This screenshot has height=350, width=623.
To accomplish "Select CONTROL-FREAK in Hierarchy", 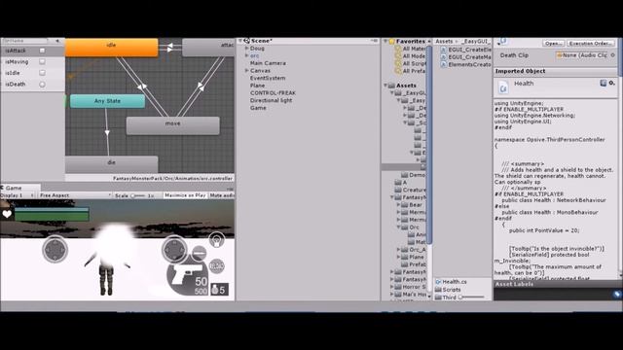I will click(273, 93).
